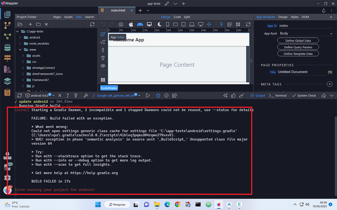Open the document tabs dropdown chevron

tap(148, 10)
